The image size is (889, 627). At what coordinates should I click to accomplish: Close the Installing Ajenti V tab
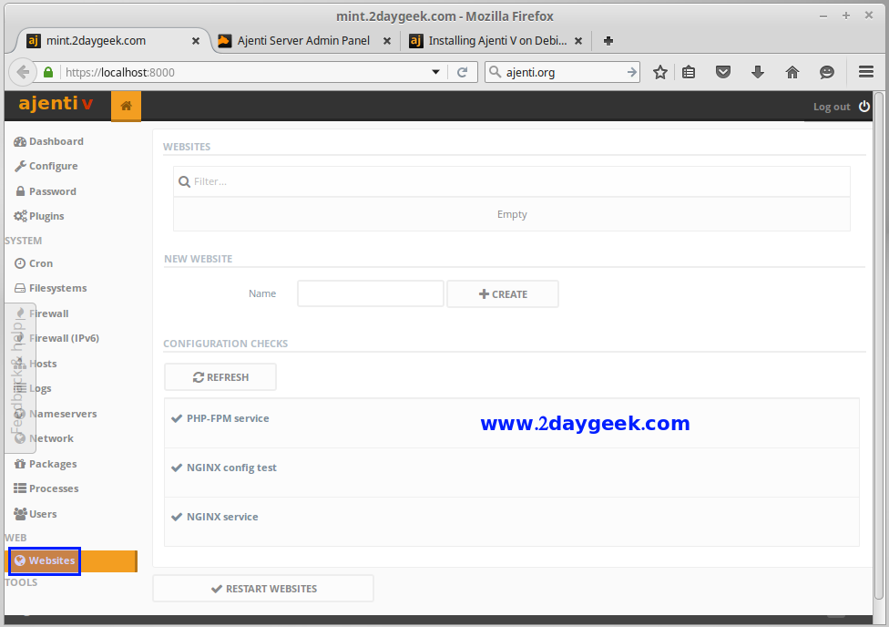[x=578, y=41]
